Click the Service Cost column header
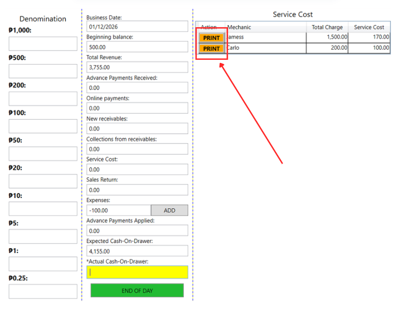 tap(369, 27)
